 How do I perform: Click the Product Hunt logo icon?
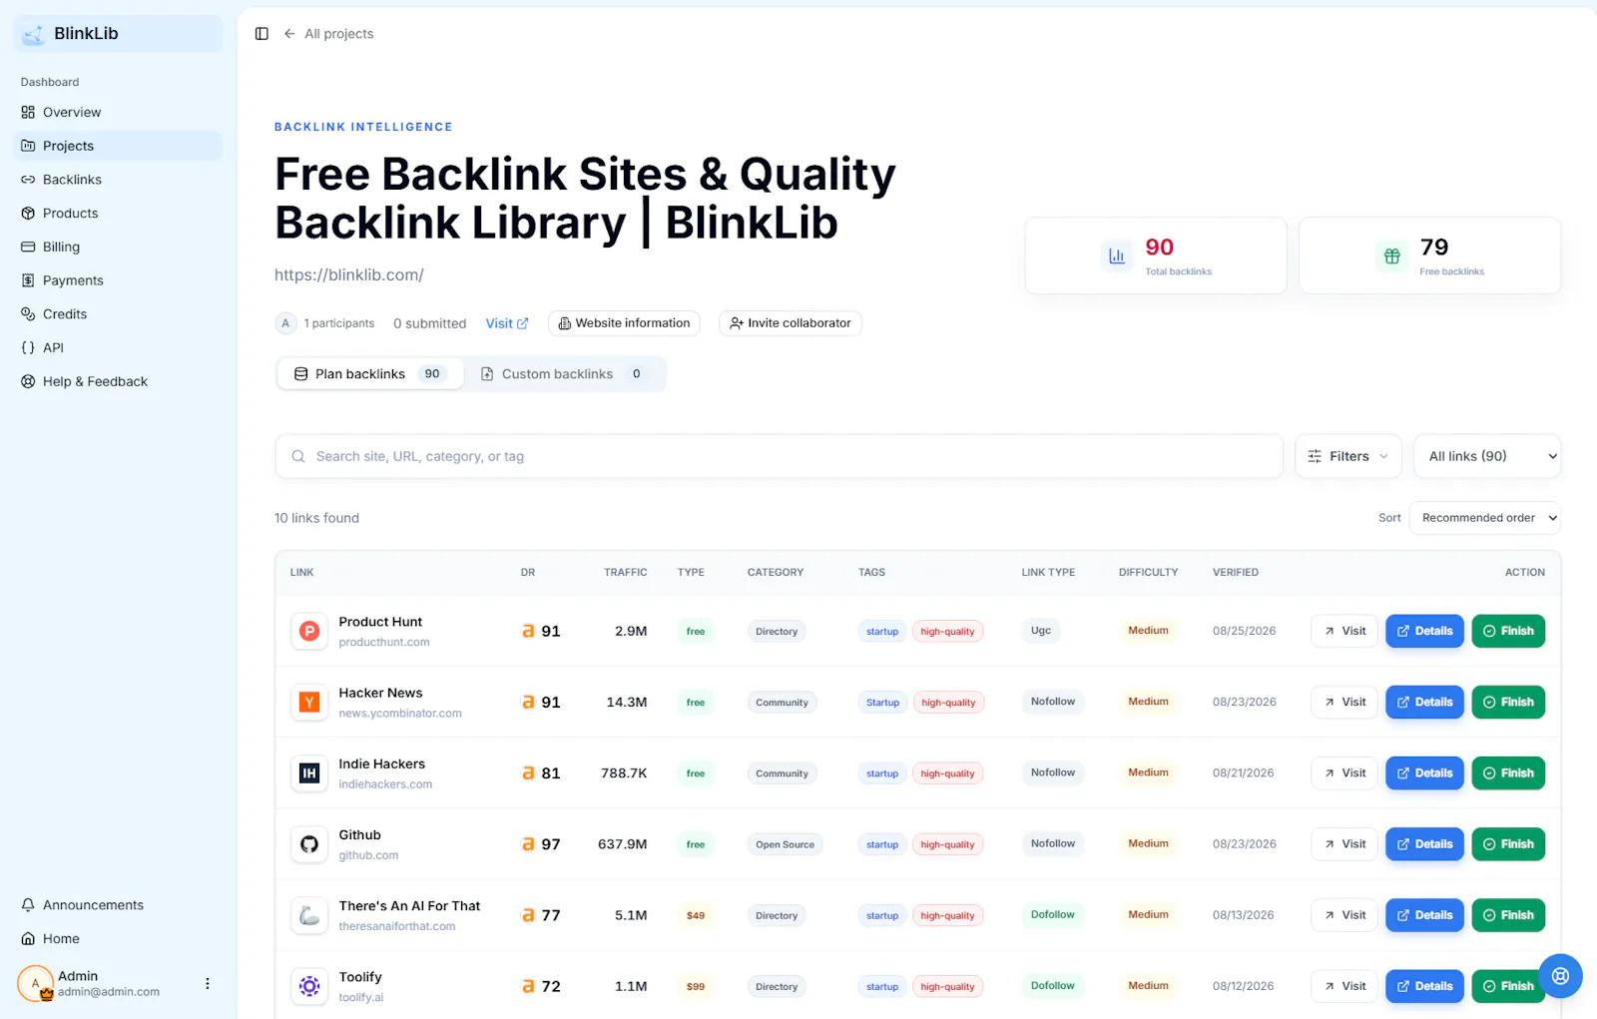[x=309, y=631]
